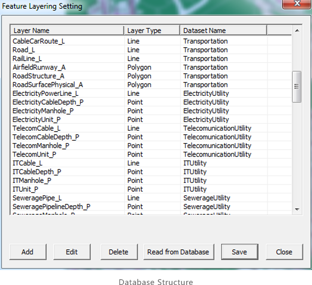Sort by the Layer Name column header
312x285 pixels.
[67, 31]
